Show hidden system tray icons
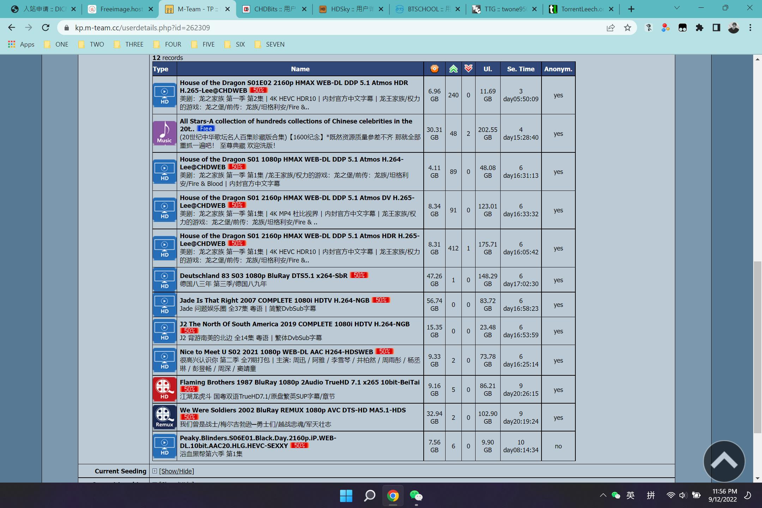This screenshot has width=762, height=508. (x=603, y=495)
